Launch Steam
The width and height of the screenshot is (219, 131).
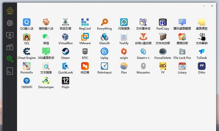coord(65,51)
